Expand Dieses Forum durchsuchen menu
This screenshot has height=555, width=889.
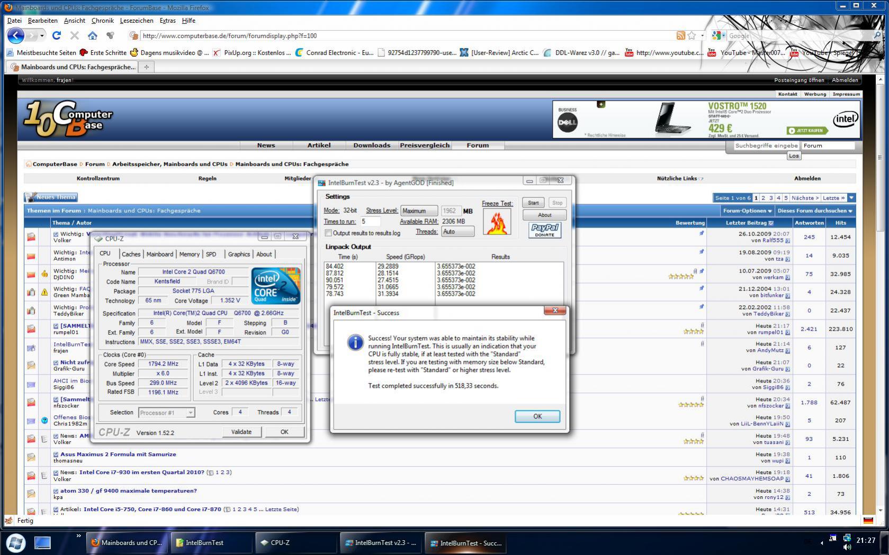tap(815, 211)
